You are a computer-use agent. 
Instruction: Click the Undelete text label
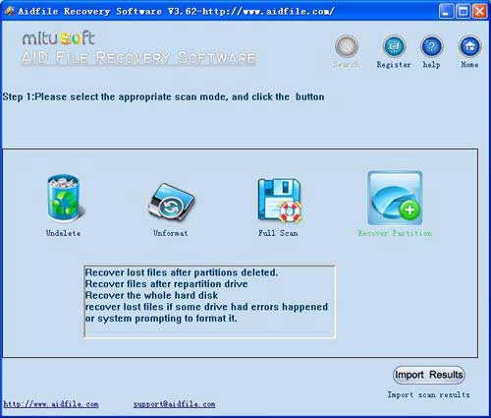tap(63, 233)
